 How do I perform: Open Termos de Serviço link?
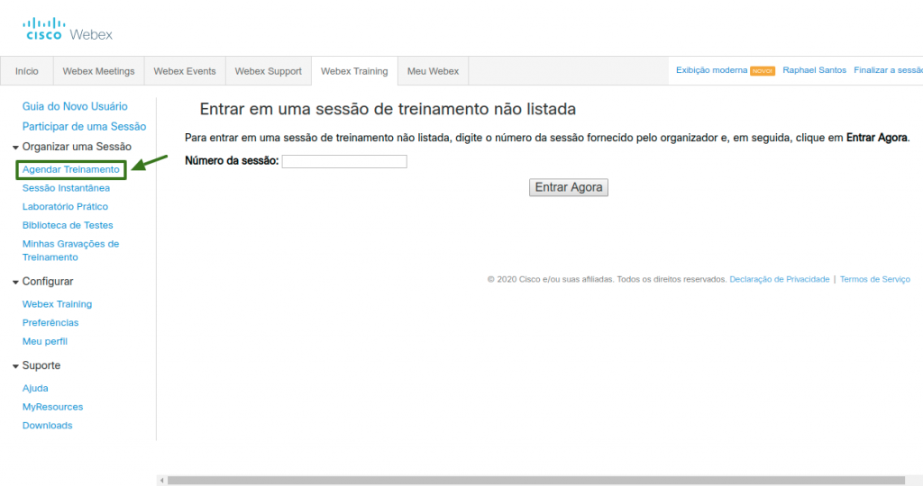[x=874, y=279]
